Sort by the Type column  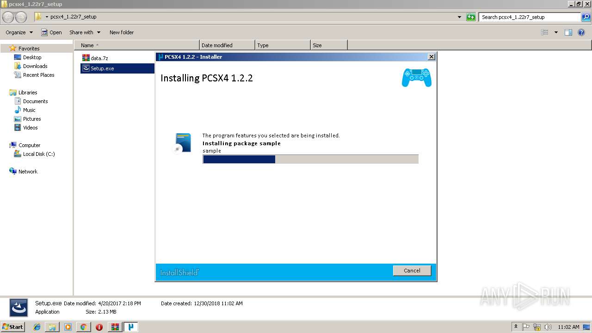point(283,45)
